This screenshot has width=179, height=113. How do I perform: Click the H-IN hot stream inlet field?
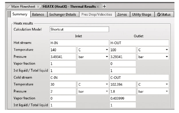tap(79, 43)
